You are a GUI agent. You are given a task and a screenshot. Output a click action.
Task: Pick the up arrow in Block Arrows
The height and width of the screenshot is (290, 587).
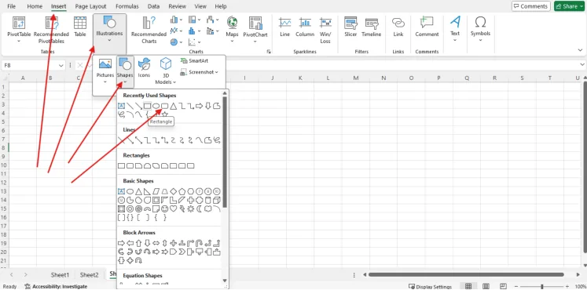(x=138, y=243)
